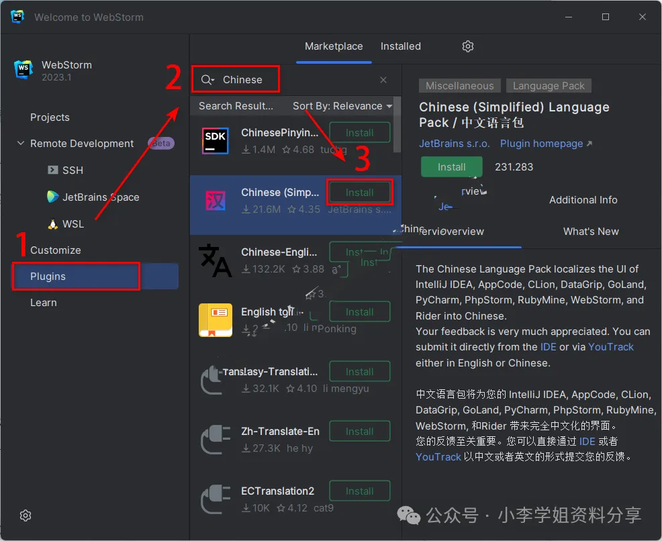This screenshot has width=662, height=541.
Task: Install ECTranslation2 plugin
Action: point(360,491)
